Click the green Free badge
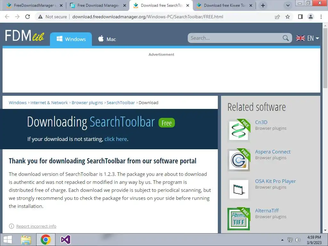 167,123
